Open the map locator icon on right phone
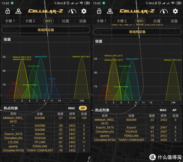This screenshot has width=183, height=162. 110,11
